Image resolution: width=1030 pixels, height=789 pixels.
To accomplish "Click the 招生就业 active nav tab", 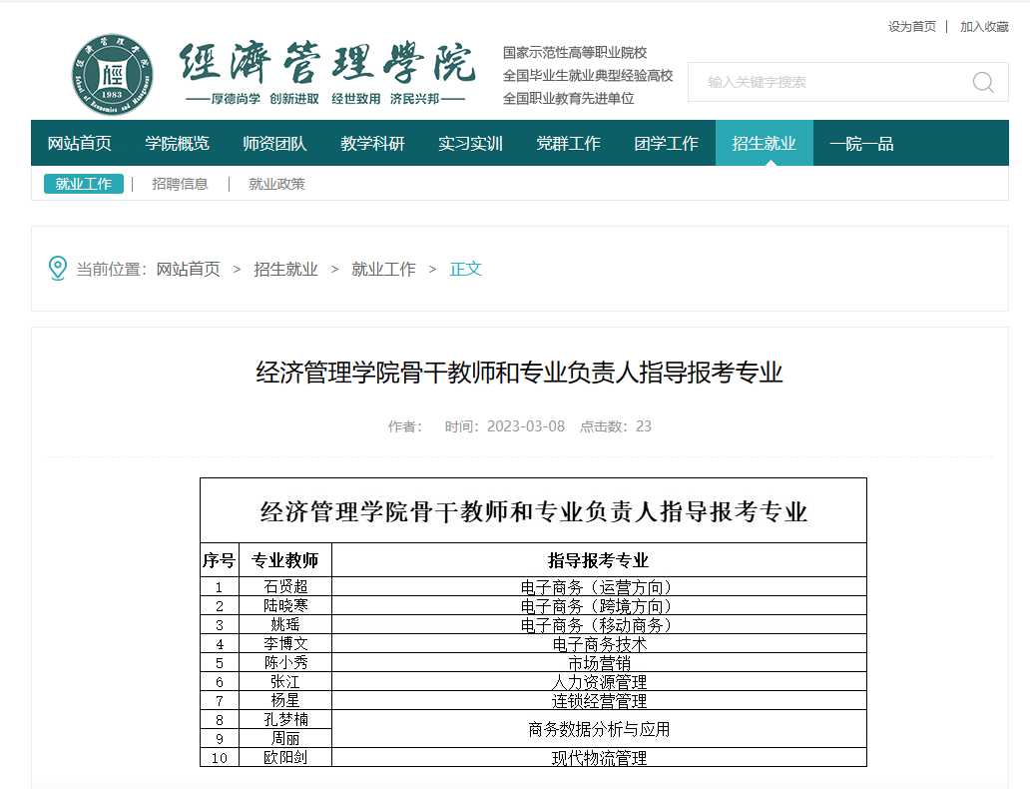I will pos(765,144).
